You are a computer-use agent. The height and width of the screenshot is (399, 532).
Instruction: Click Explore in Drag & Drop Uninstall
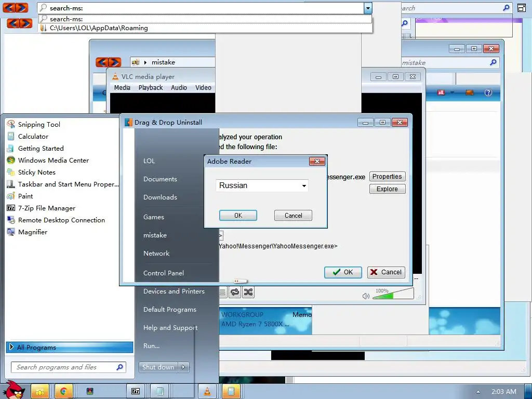tap(387, 189)
